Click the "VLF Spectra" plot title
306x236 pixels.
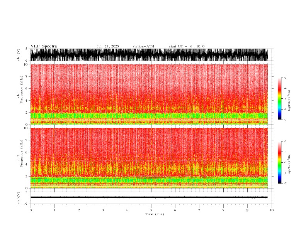pyautogui.click(x=44, y=46)
